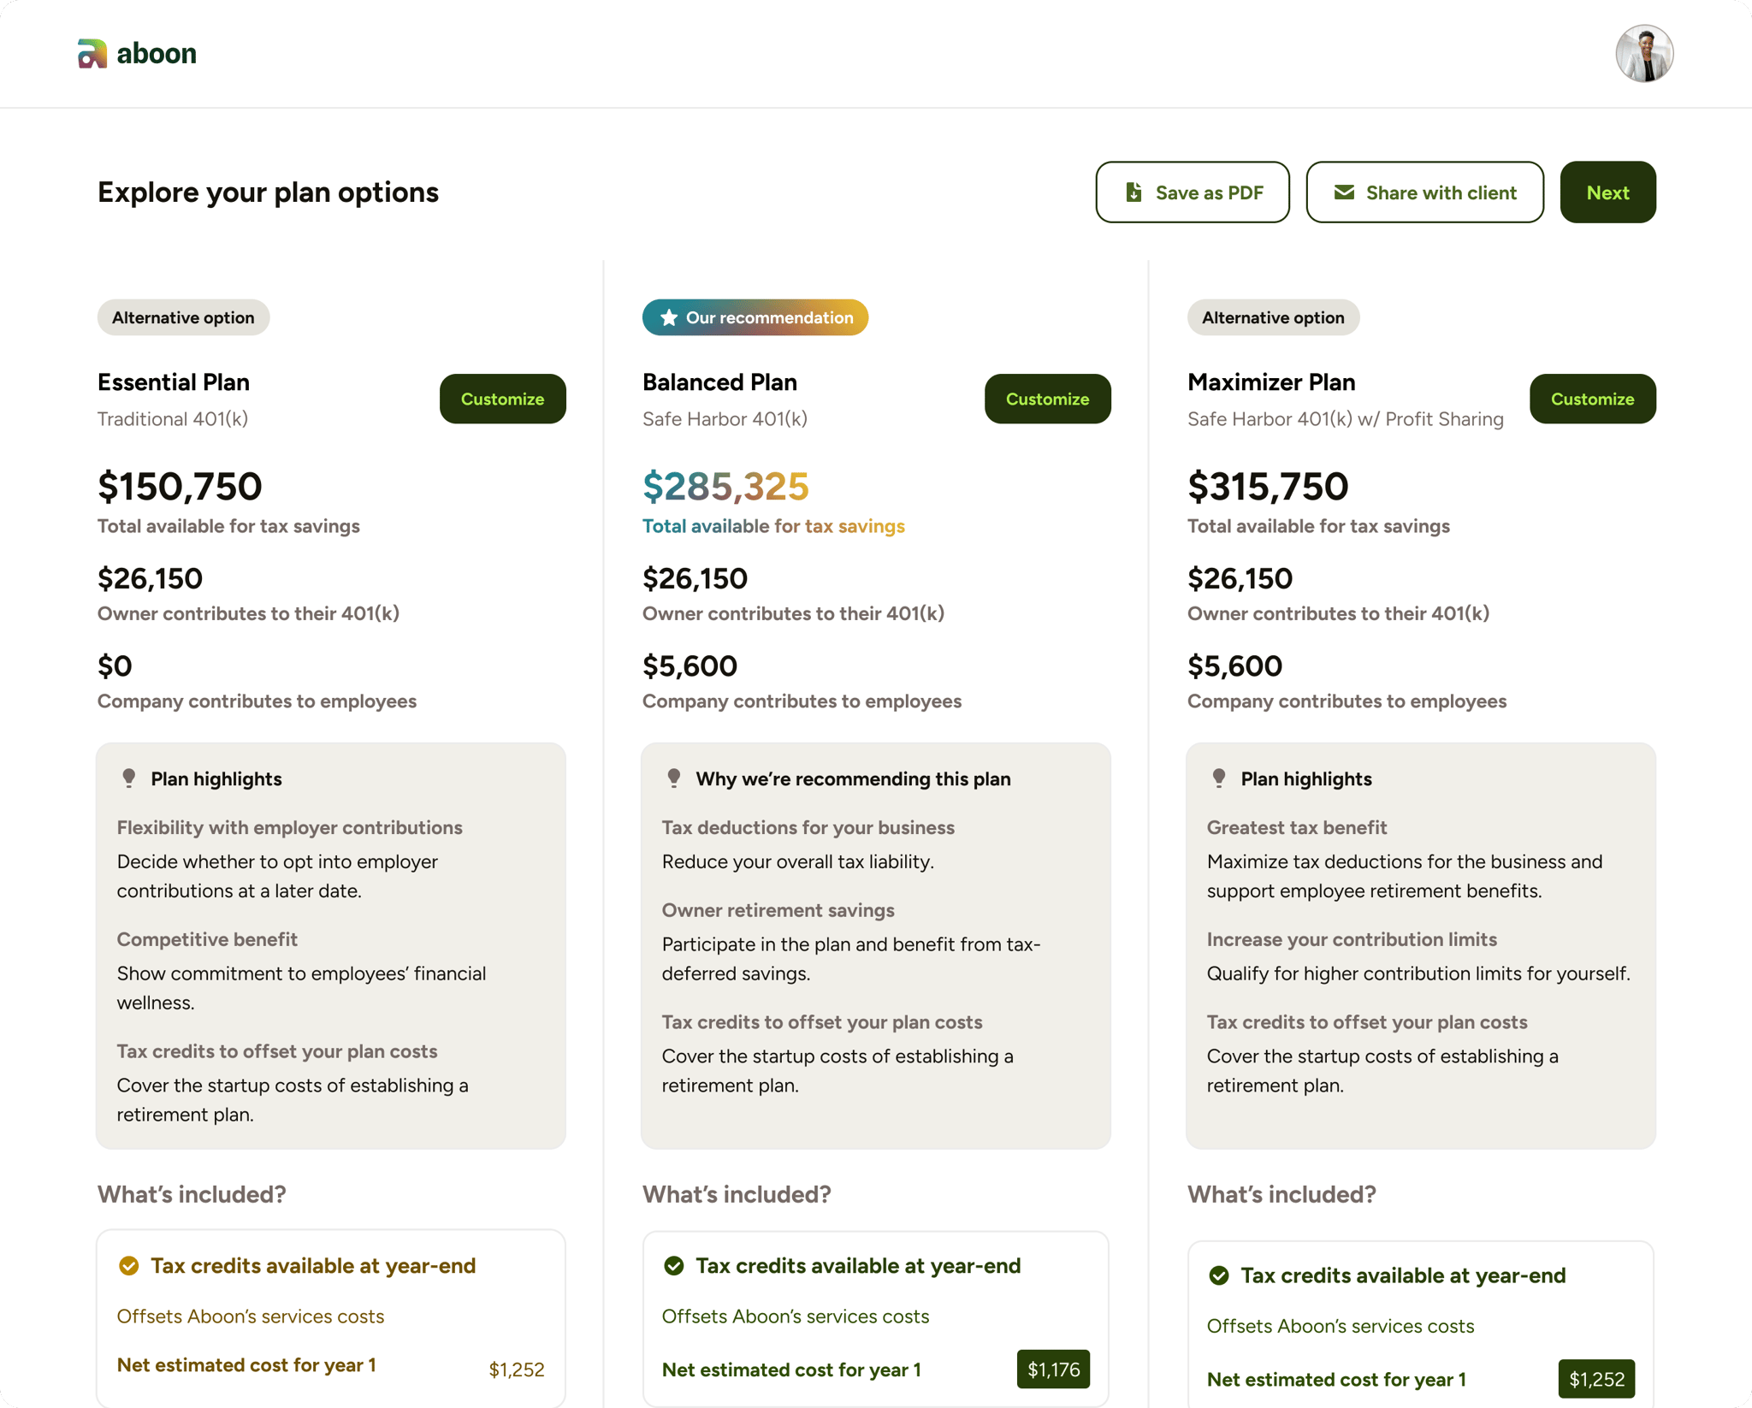Click Save as PDF
This screenshot has width=1752, height=1408.
coord(1193,192)
